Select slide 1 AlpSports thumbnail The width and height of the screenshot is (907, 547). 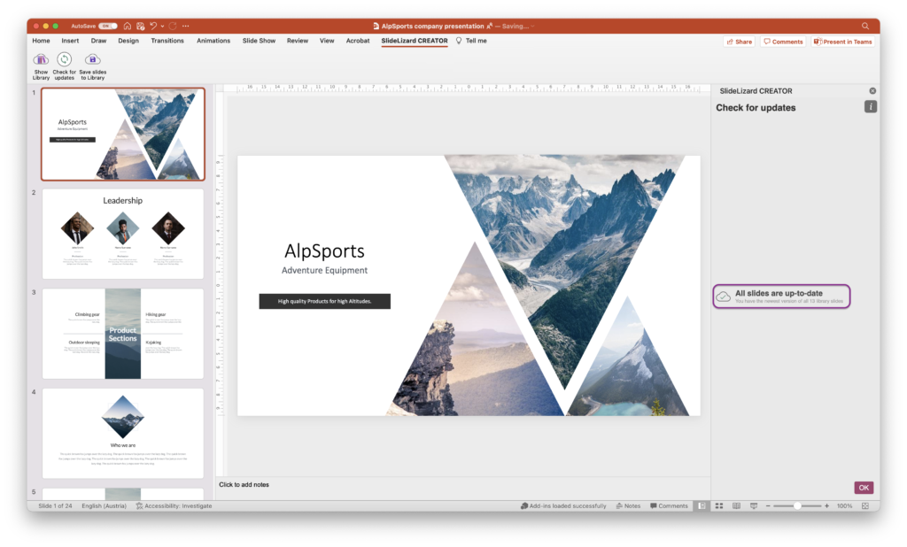coord(122,135)
